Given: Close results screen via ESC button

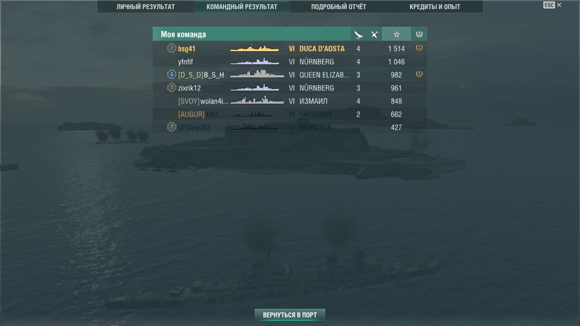Looking at the screenshot, I should tap(552, 5).
